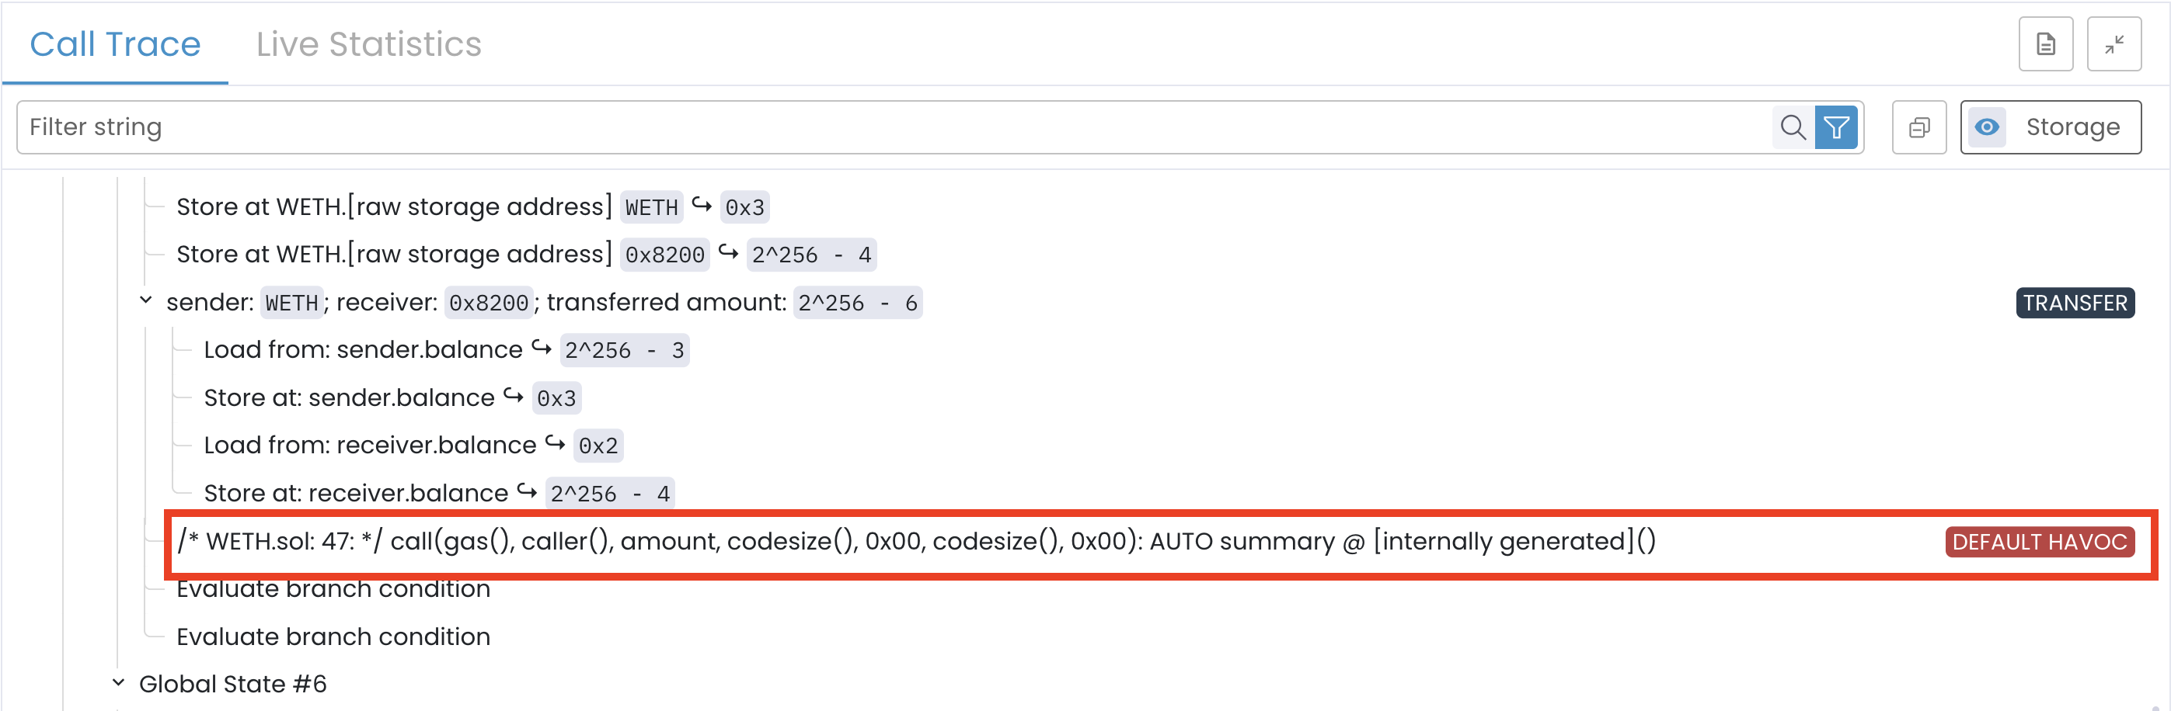Toggle the Storage eye visibility button
Screen dimensions: 2171x711
coord(2051,127)
